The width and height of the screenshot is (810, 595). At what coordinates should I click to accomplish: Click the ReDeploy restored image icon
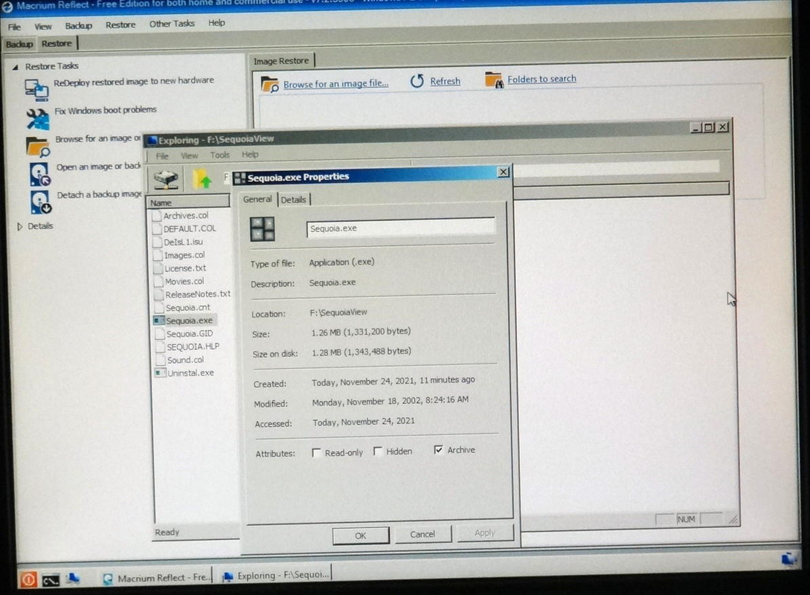36,89
